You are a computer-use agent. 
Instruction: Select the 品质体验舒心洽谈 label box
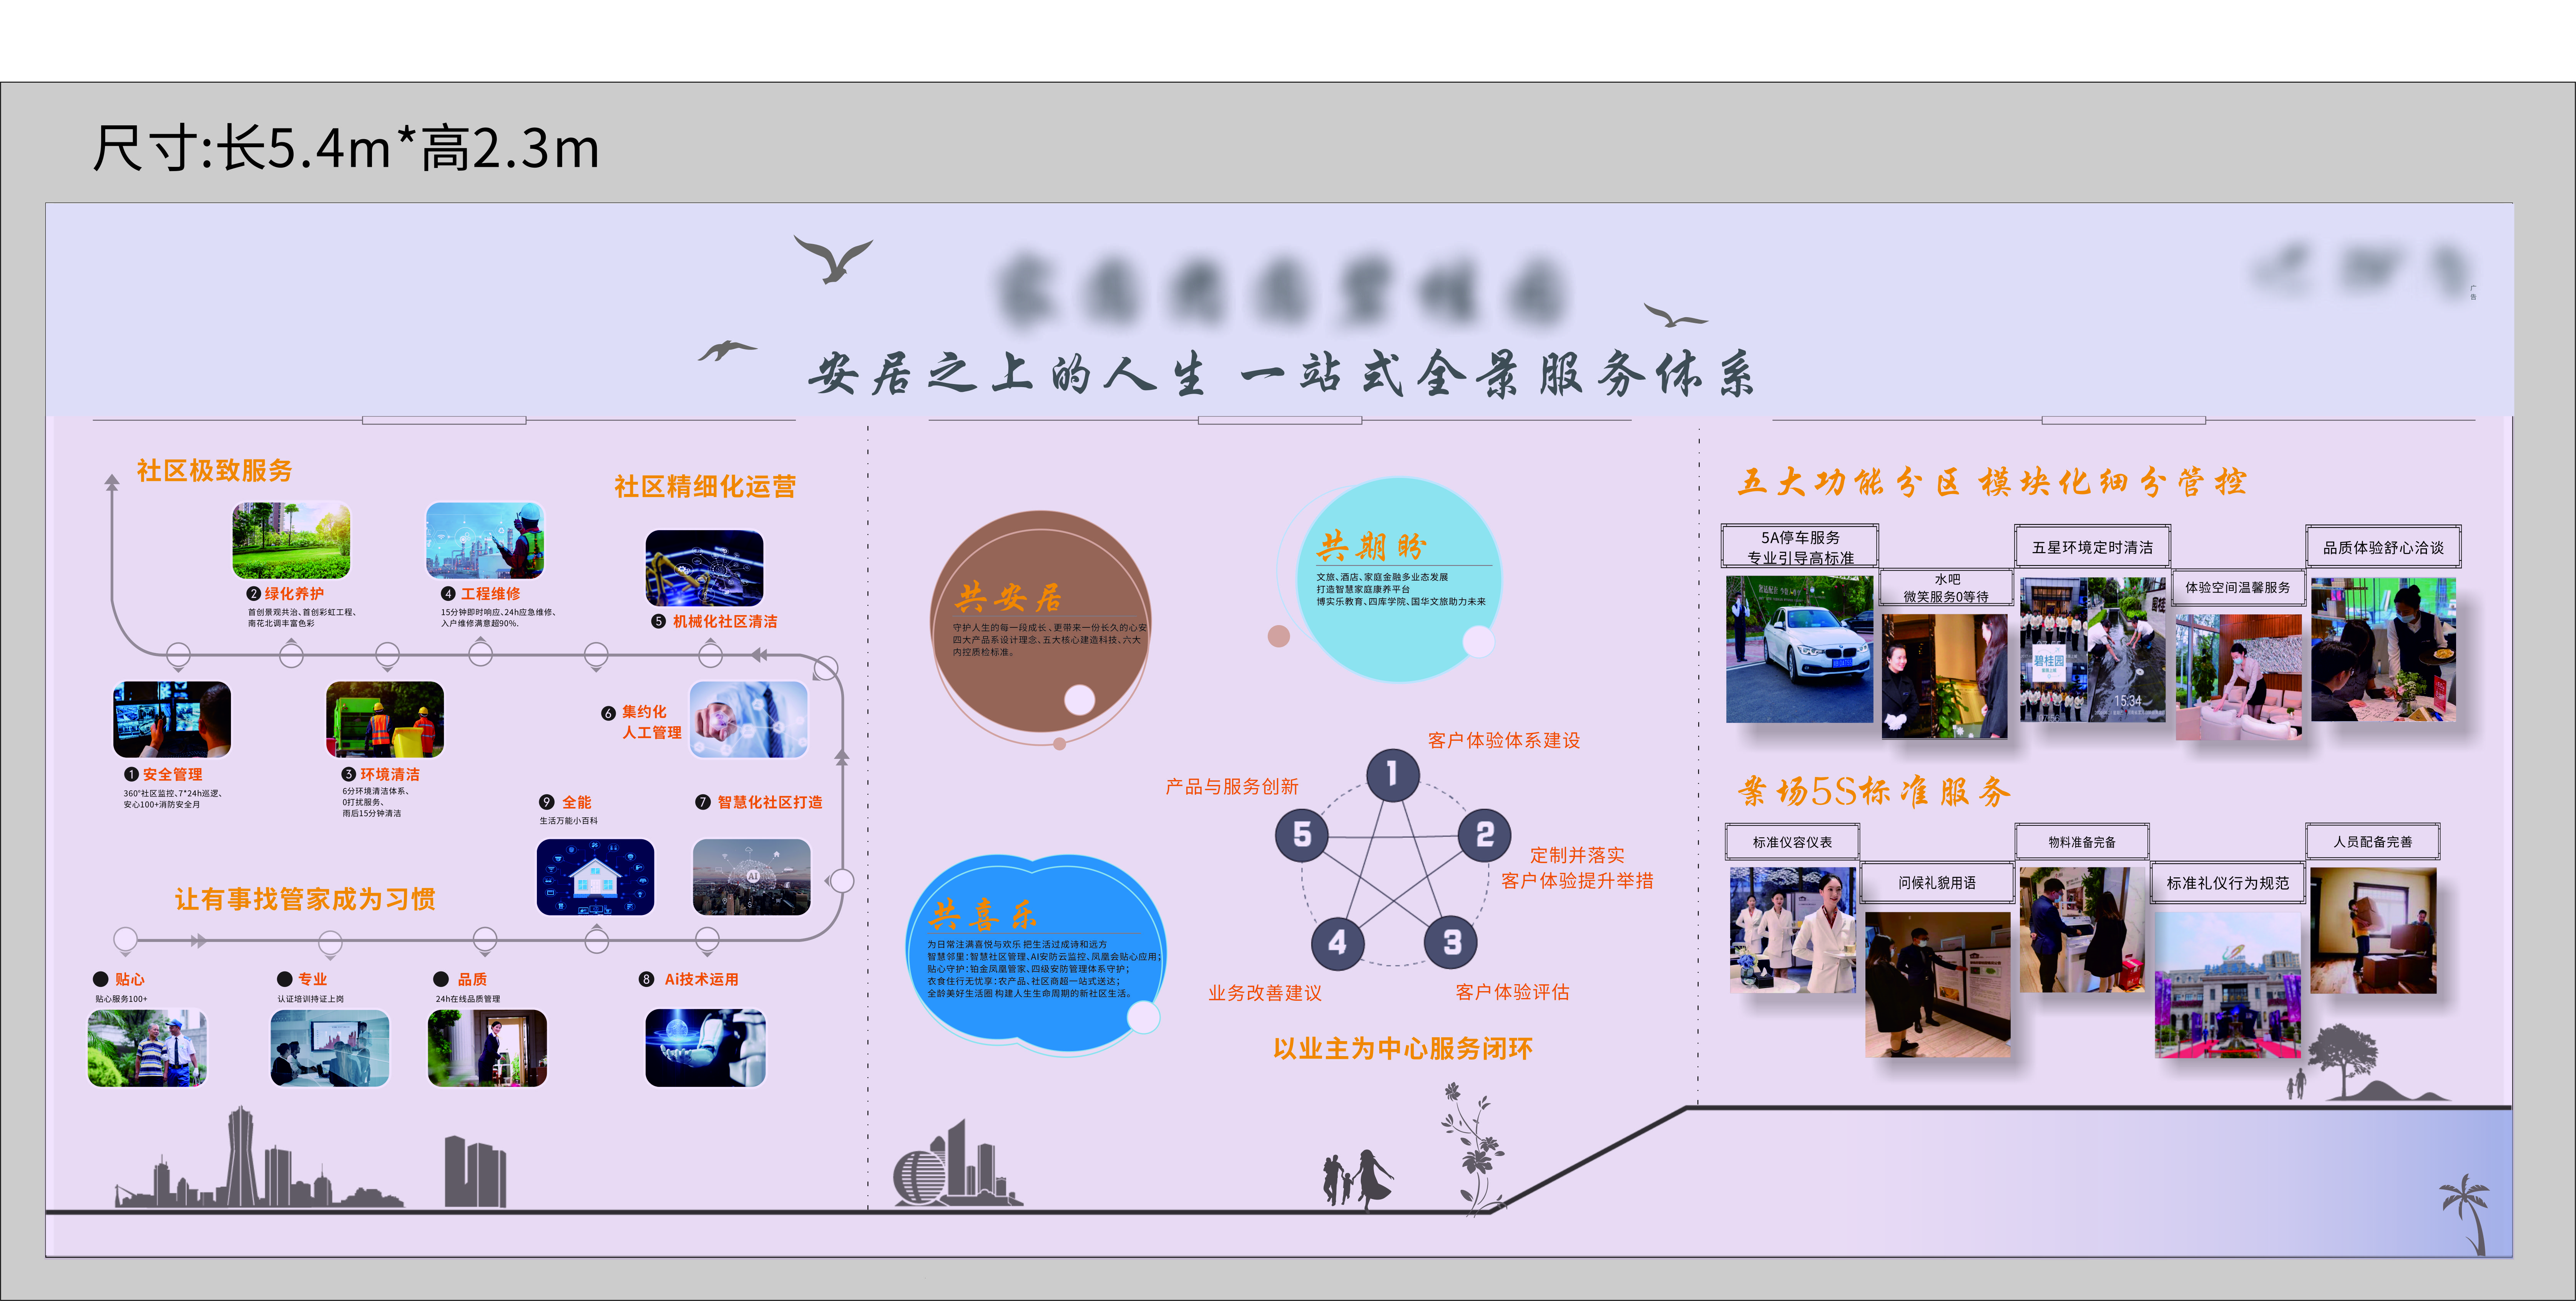2383,546
